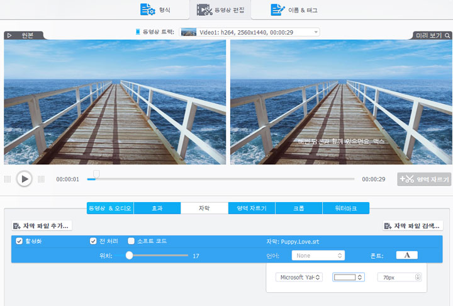Screen dimensions: 453x306
Task: Select the 크롭 crop tab
Action: (299, 208)
